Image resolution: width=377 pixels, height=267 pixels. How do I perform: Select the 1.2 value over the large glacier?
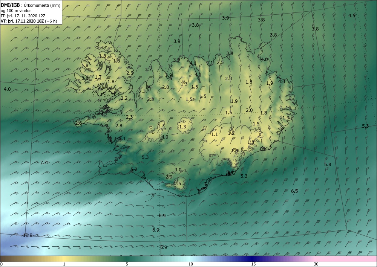pos(231,133)
